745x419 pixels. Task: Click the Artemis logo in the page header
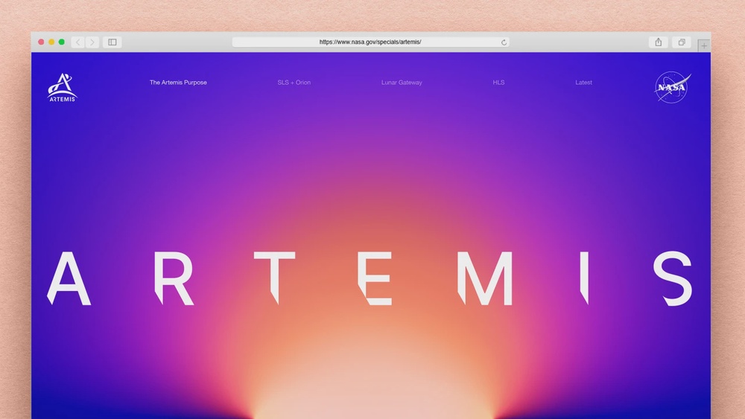pos(62,87)
